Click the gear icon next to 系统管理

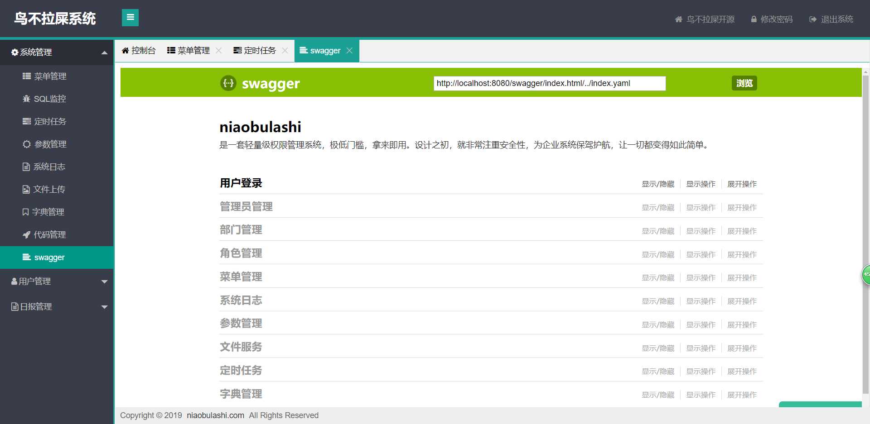pyautogui.click(x=14, y=52)
